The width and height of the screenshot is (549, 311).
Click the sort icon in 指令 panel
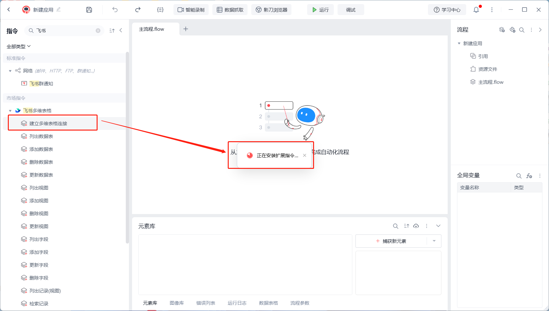tap(112, 30)
